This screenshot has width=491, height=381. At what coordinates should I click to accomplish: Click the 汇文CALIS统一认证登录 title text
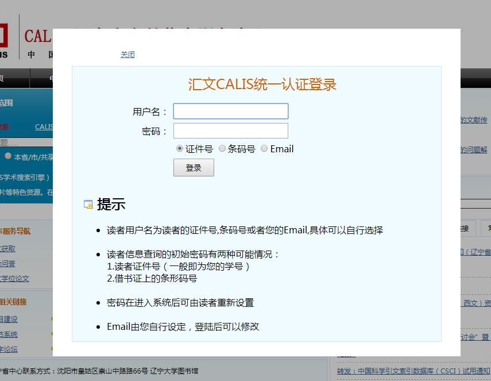click(x=262, y=84)
